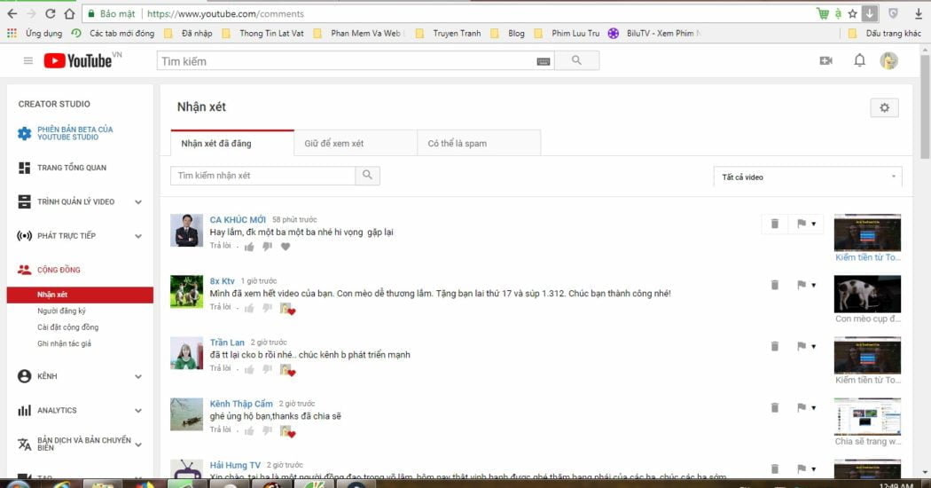The image size is (931, 488).
Task: Switch to Giữ để xem xét tab
Action: pyautogui.click(x=356, y=143)
